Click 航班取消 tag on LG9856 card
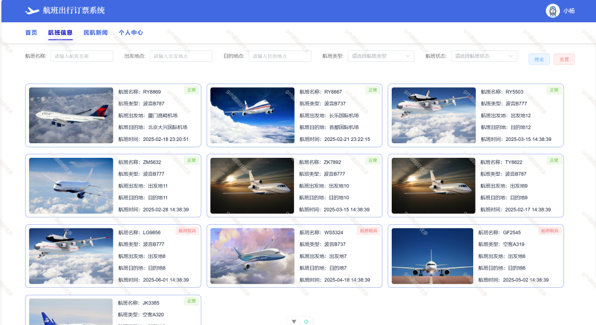This screenshot has height=325, width=596. (x=187, y=231)
